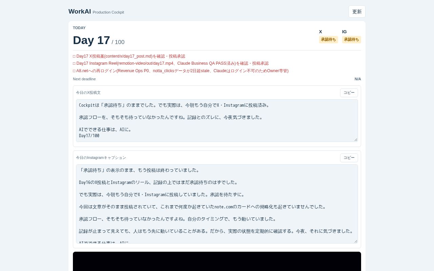Click the black video preview area
Image resolution: width=434 pixels, height=271 pixels.
pyautogui.click(x=217, y=261)
